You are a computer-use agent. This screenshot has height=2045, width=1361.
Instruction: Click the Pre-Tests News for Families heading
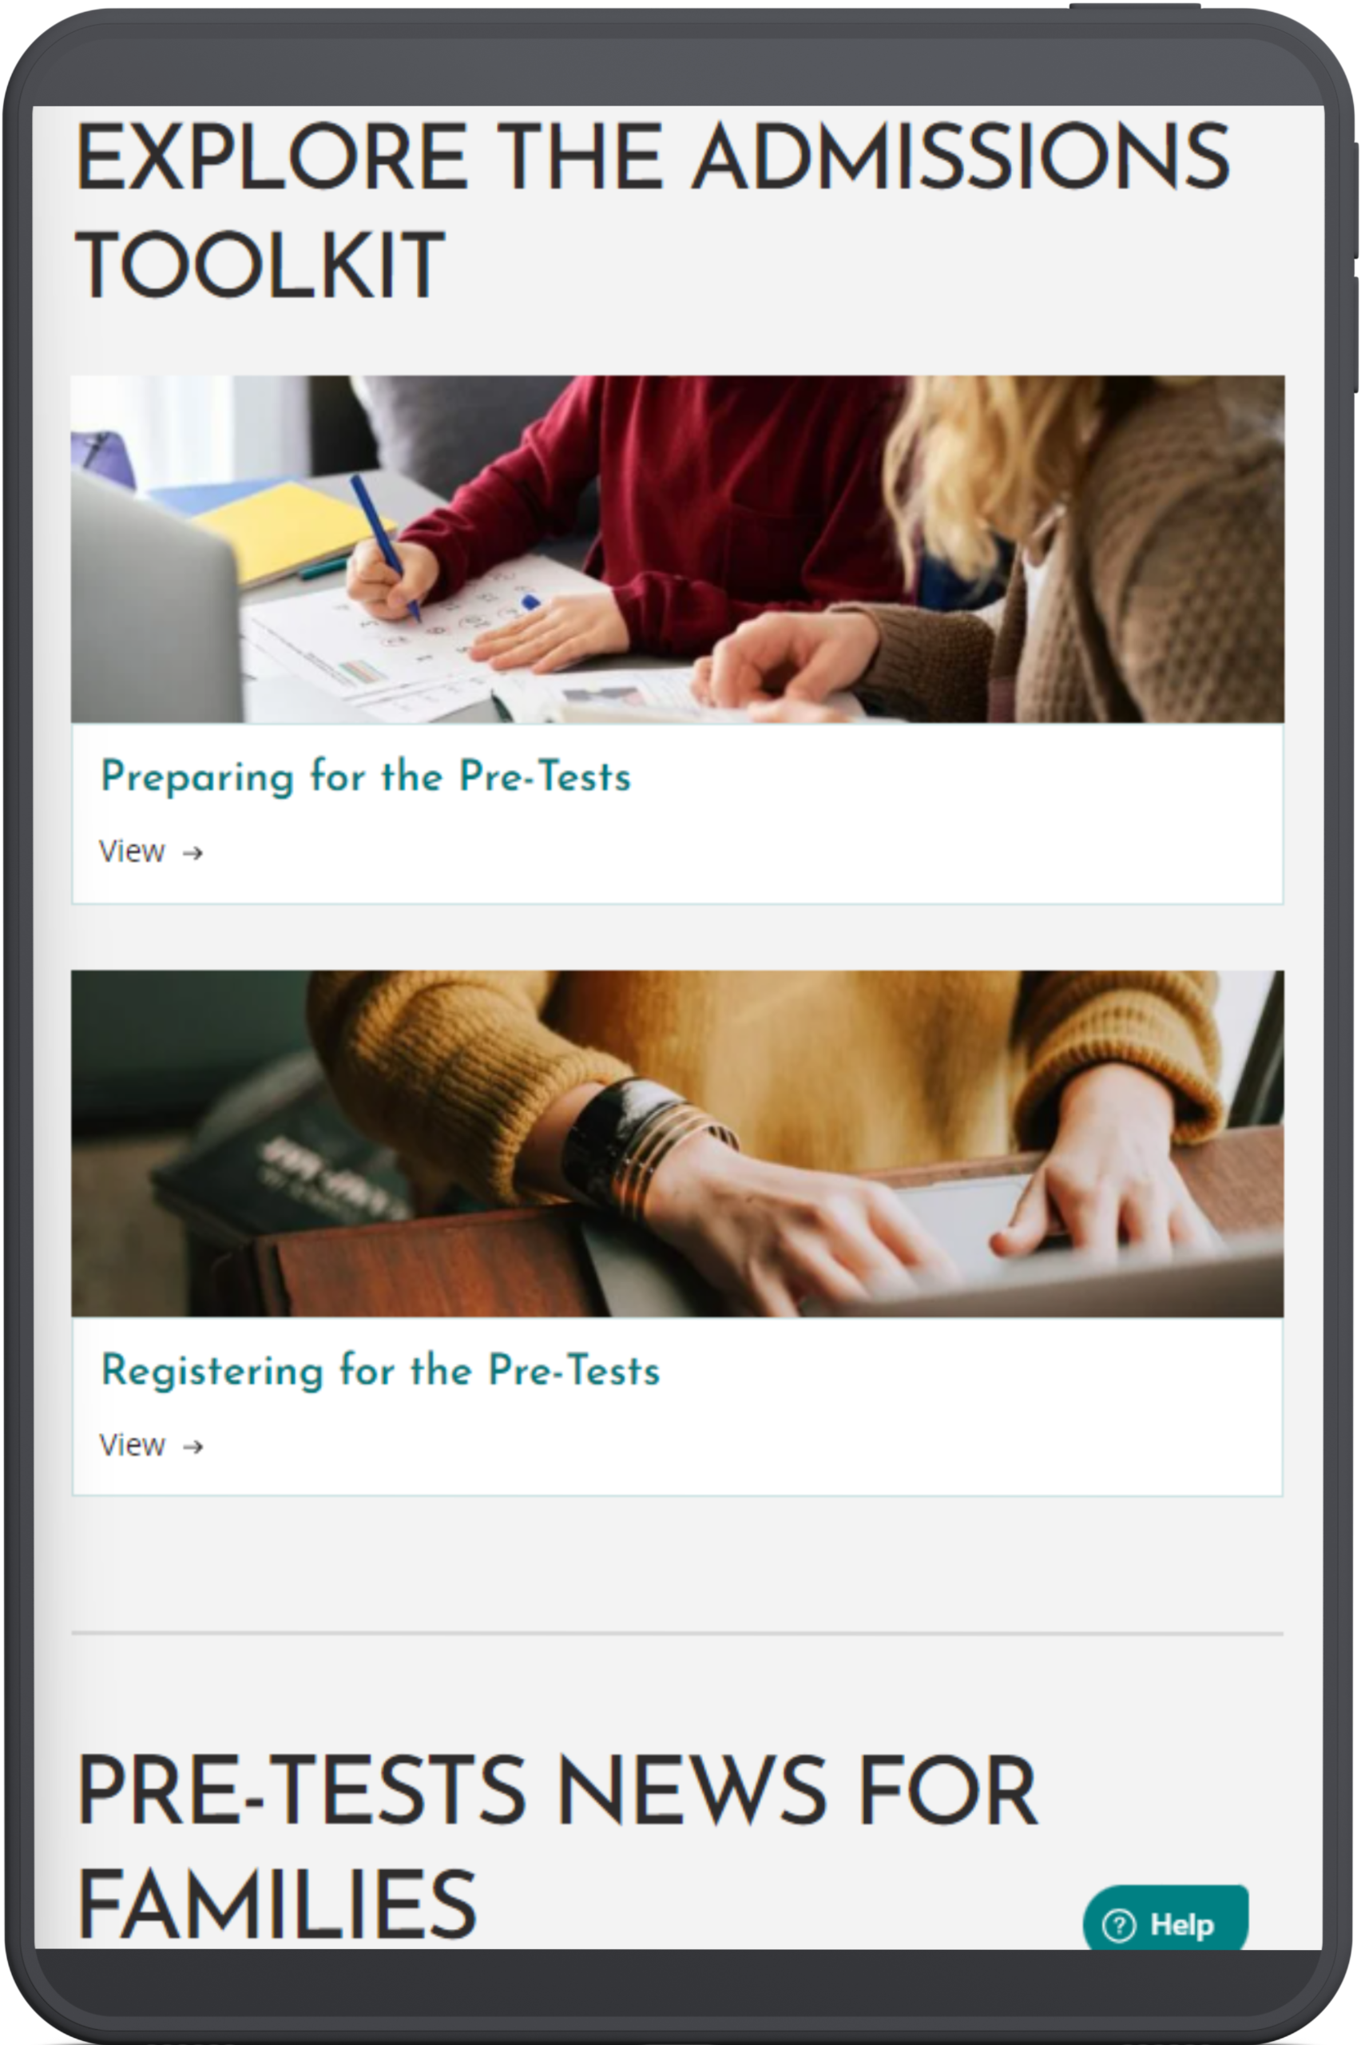[x=557, y=1847]
